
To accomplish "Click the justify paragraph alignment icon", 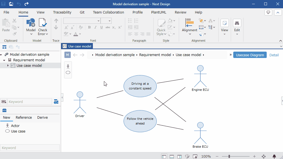I will pyautogui.click(x=148, y=34).
